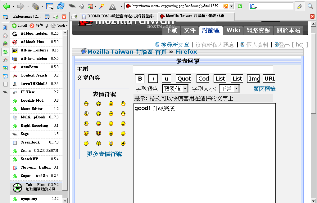317x203 pixels.
Task: Open the 下載 navigation tab
Action: point(172,30)
